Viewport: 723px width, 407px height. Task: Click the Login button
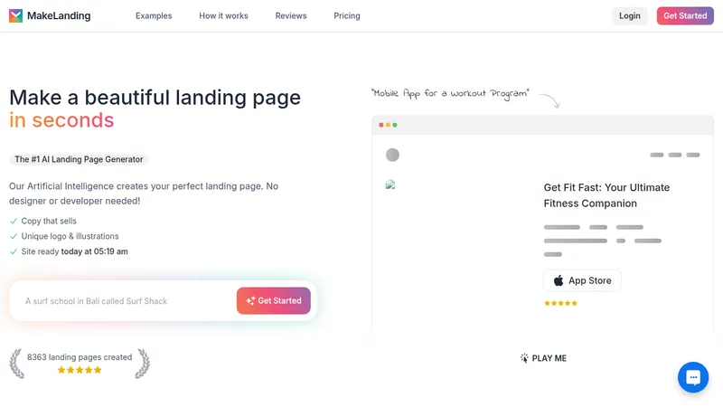(629, 15)
